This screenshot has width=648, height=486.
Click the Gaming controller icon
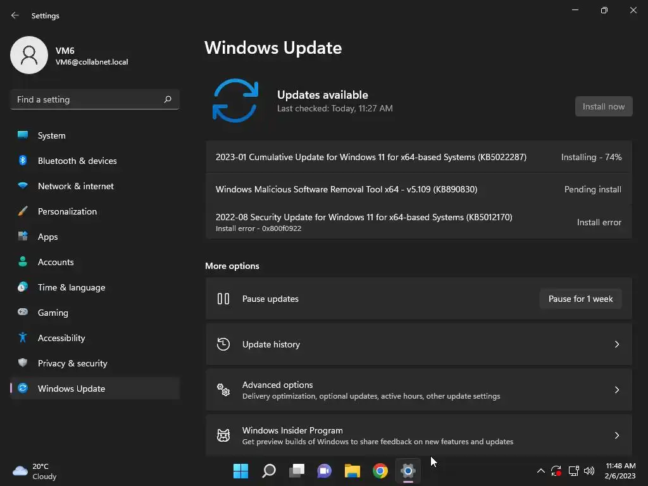coord(23,312)
